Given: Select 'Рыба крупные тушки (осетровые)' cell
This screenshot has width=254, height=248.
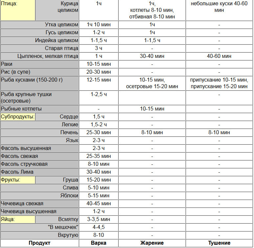Looking at the screenshot, I should [x=39, y=98].
